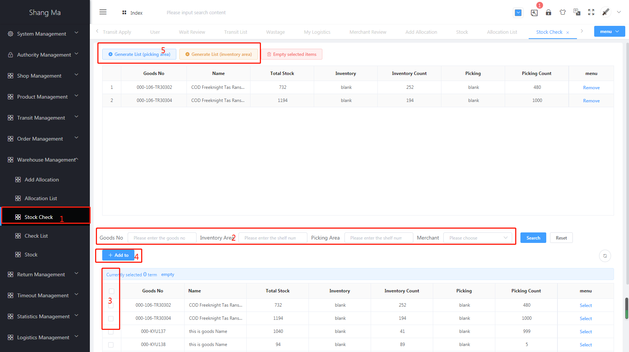Expand Return Management menu
The height and width of the screenshot is (352, 629).
(x=45, y=274)
